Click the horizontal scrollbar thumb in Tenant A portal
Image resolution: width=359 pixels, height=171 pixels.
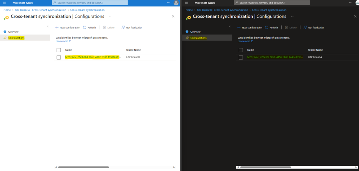[x=83, y=167]
